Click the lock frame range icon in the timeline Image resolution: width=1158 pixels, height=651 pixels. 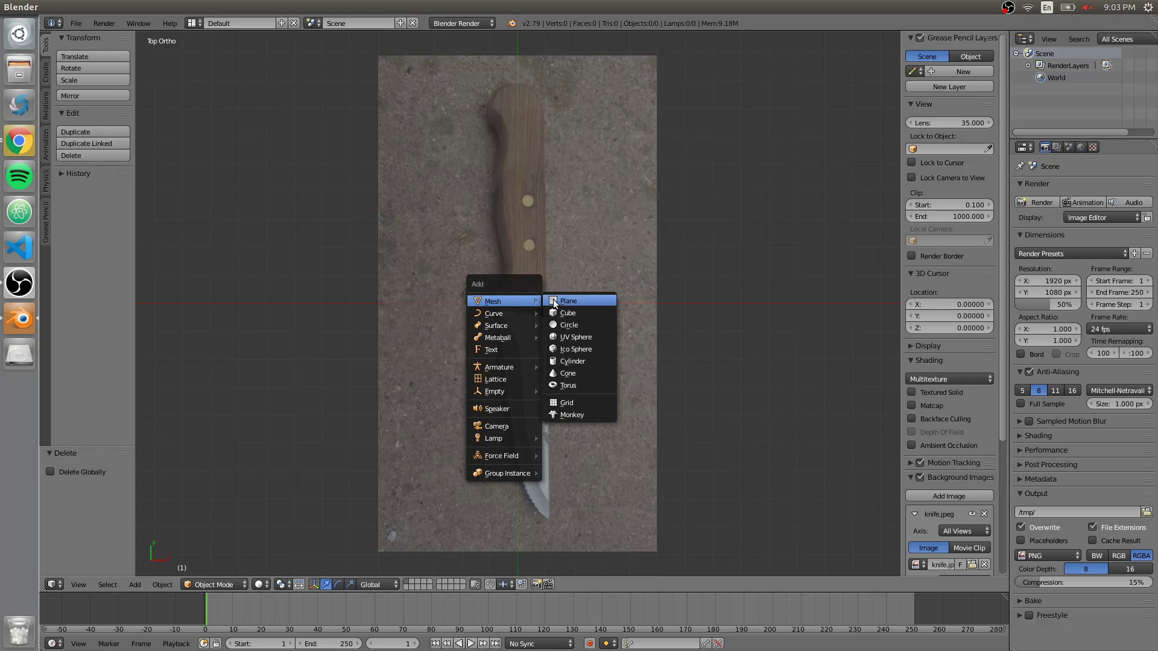click(216, 644)
